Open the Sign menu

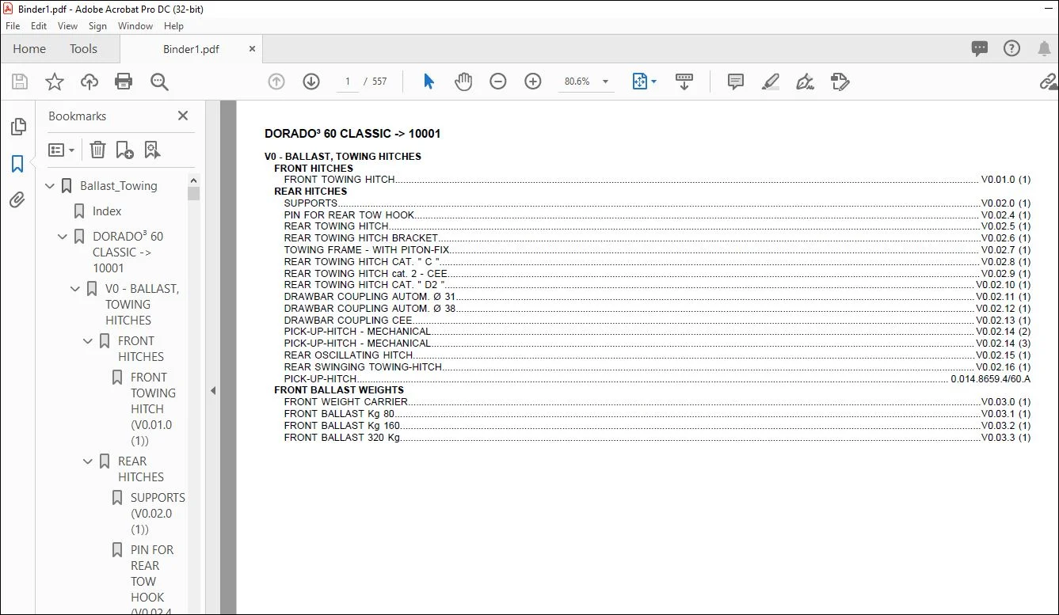click(x=97, y=26)
